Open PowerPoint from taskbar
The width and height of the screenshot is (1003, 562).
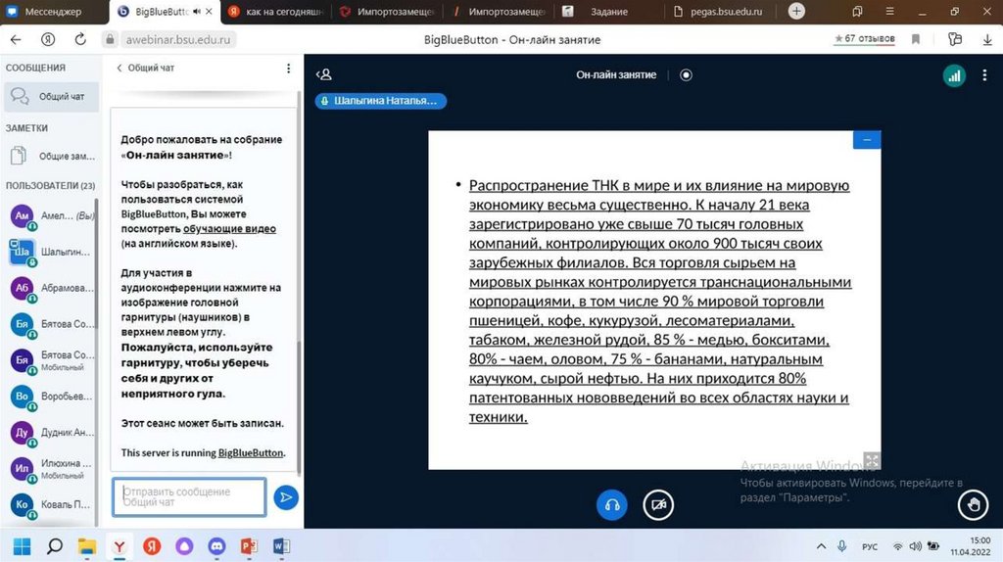(249, 546)
